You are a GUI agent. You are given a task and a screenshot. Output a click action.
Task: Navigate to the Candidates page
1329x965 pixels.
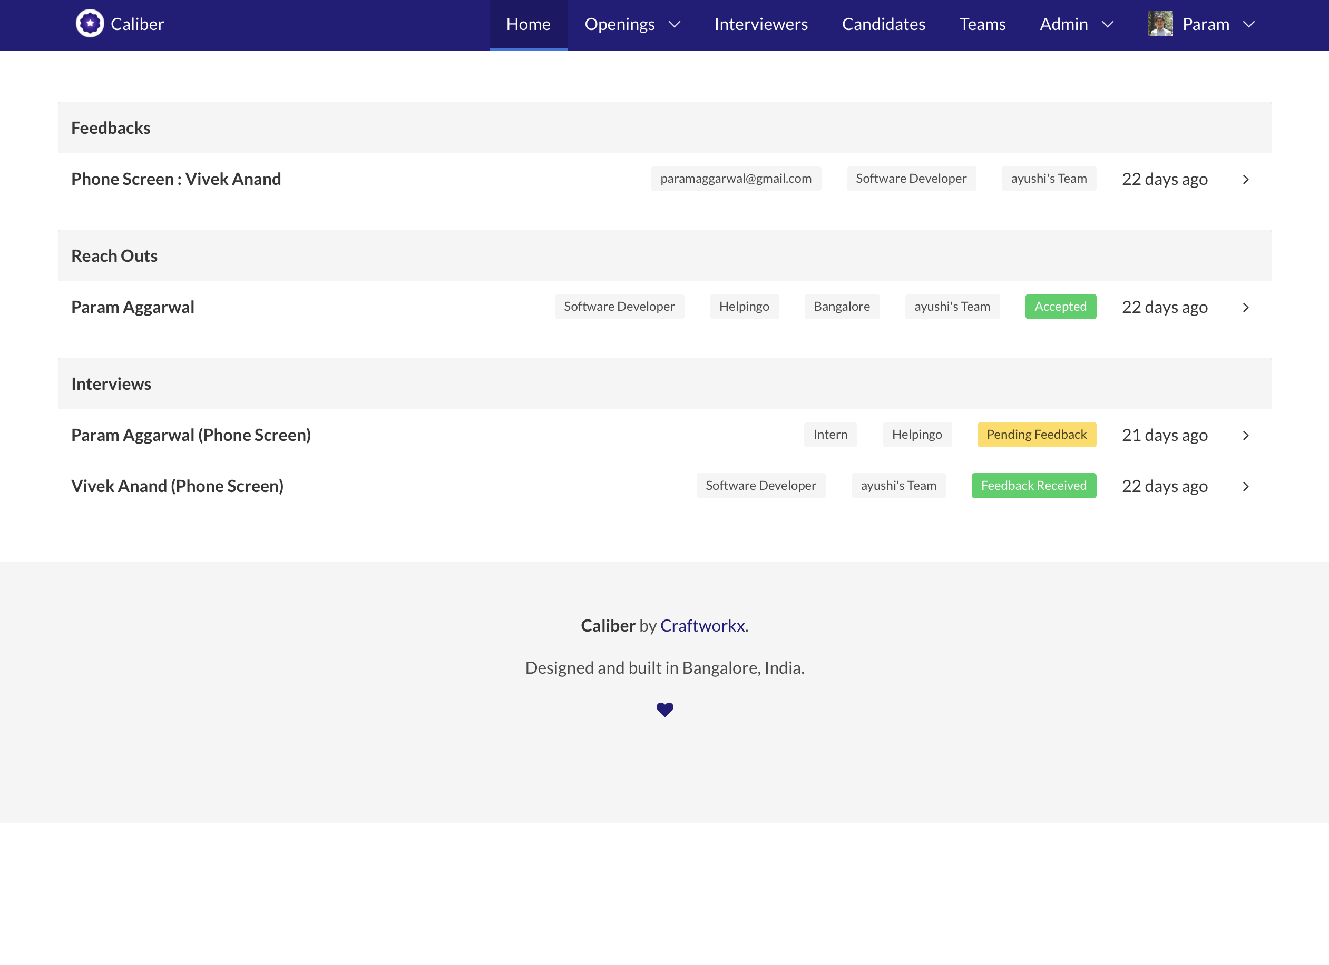(883, 24)
